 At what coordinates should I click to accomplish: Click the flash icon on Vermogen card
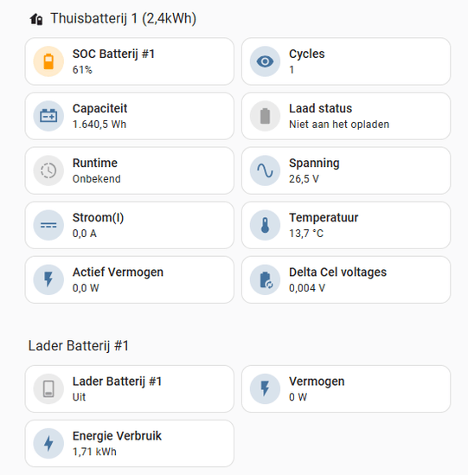click(265, 388)
